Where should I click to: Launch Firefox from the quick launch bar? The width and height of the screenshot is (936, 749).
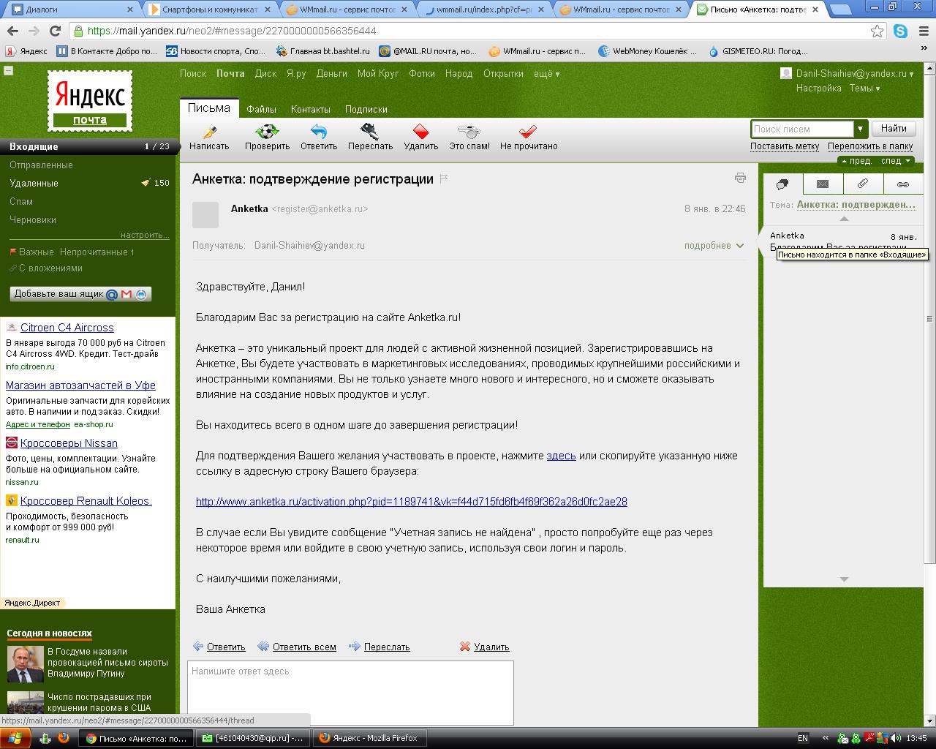[64, 738]
